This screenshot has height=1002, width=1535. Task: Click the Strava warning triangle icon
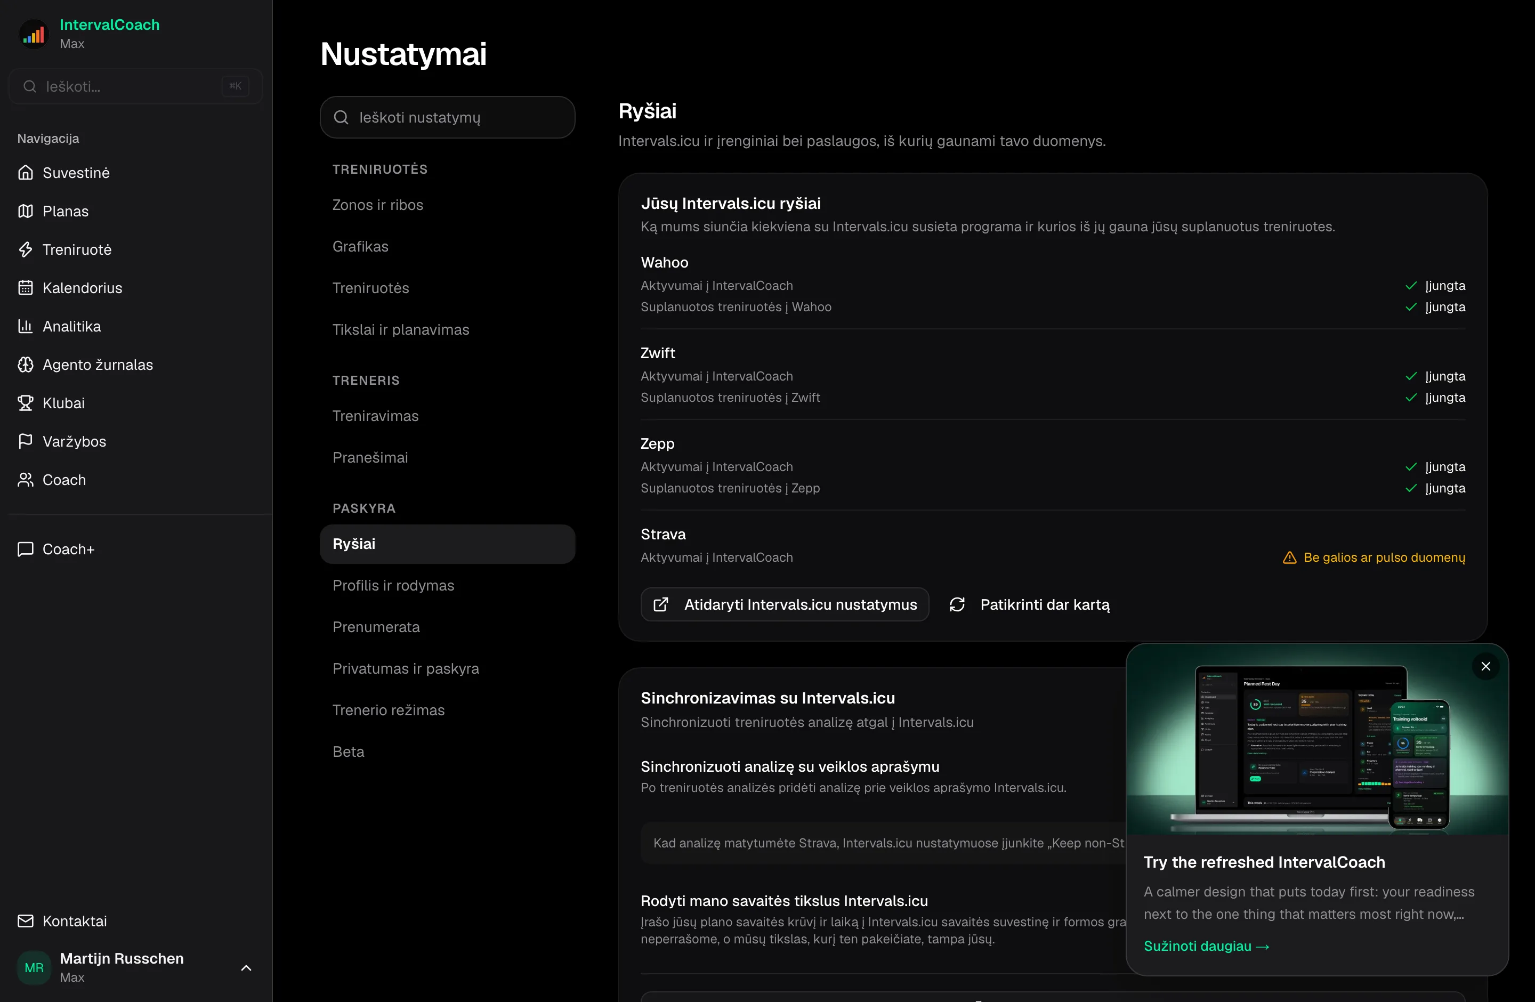1289,557
